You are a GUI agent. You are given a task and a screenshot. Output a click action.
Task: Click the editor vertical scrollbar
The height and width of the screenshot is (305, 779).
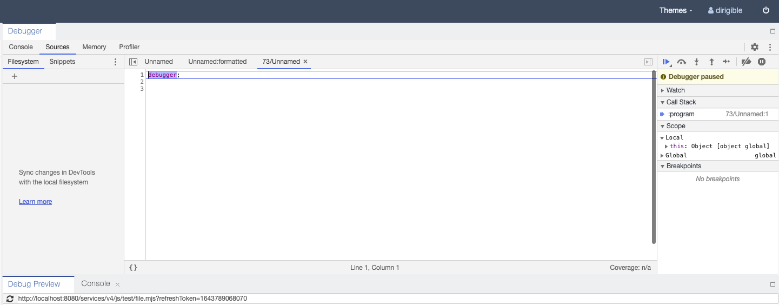pyautogui.click(x=654, y=157)
